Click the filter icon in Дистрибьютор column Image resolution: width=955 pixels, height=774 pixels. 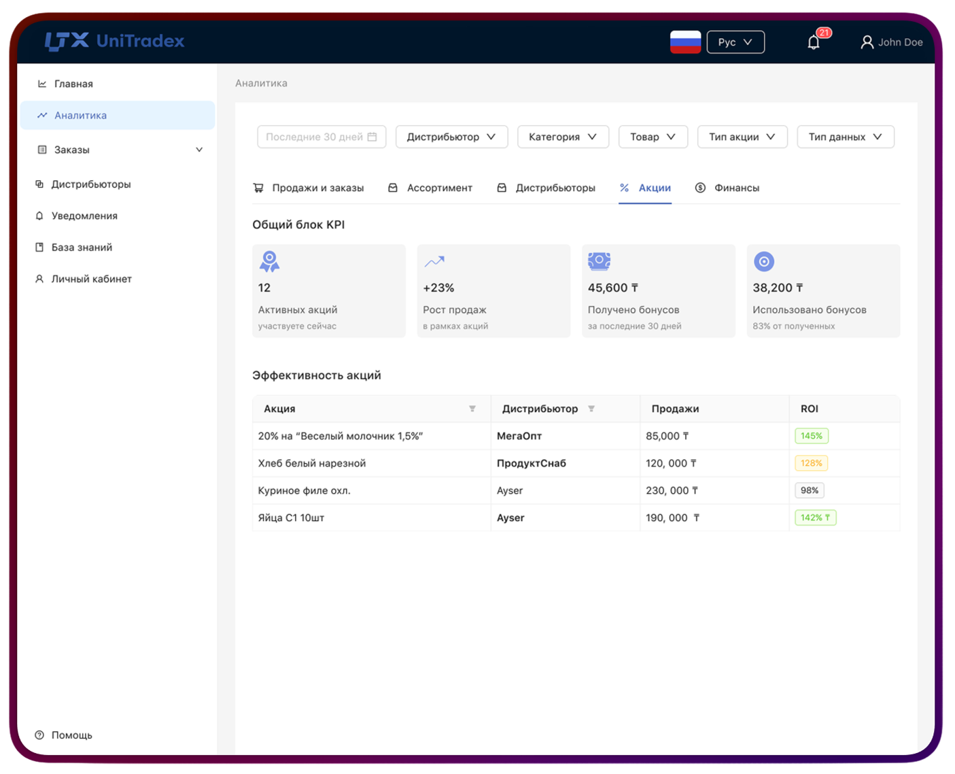pos(591,409)
